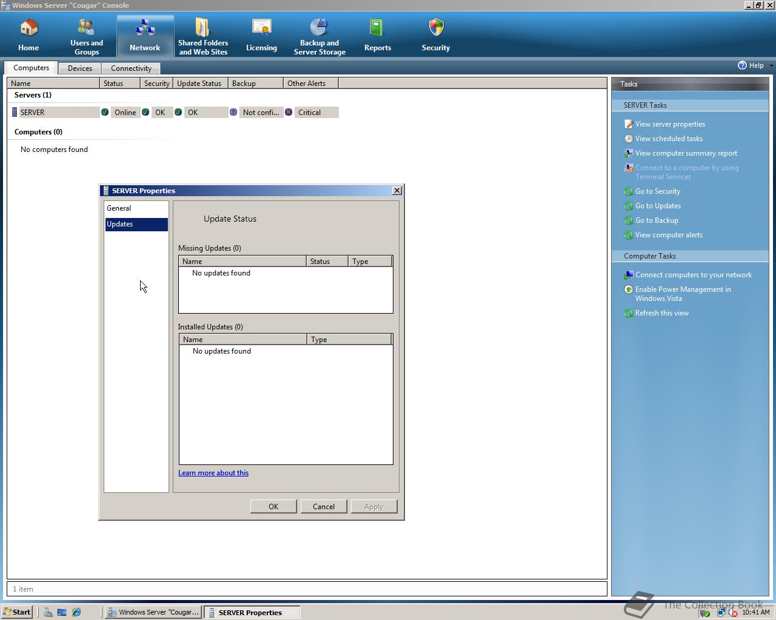Select the Network toolbar icon
Image resolution: width=776 pixels, height=620 pixels.
(x=145, y=28)
